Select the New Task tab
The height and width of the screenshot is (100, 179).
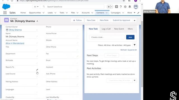tap(93, 29)
